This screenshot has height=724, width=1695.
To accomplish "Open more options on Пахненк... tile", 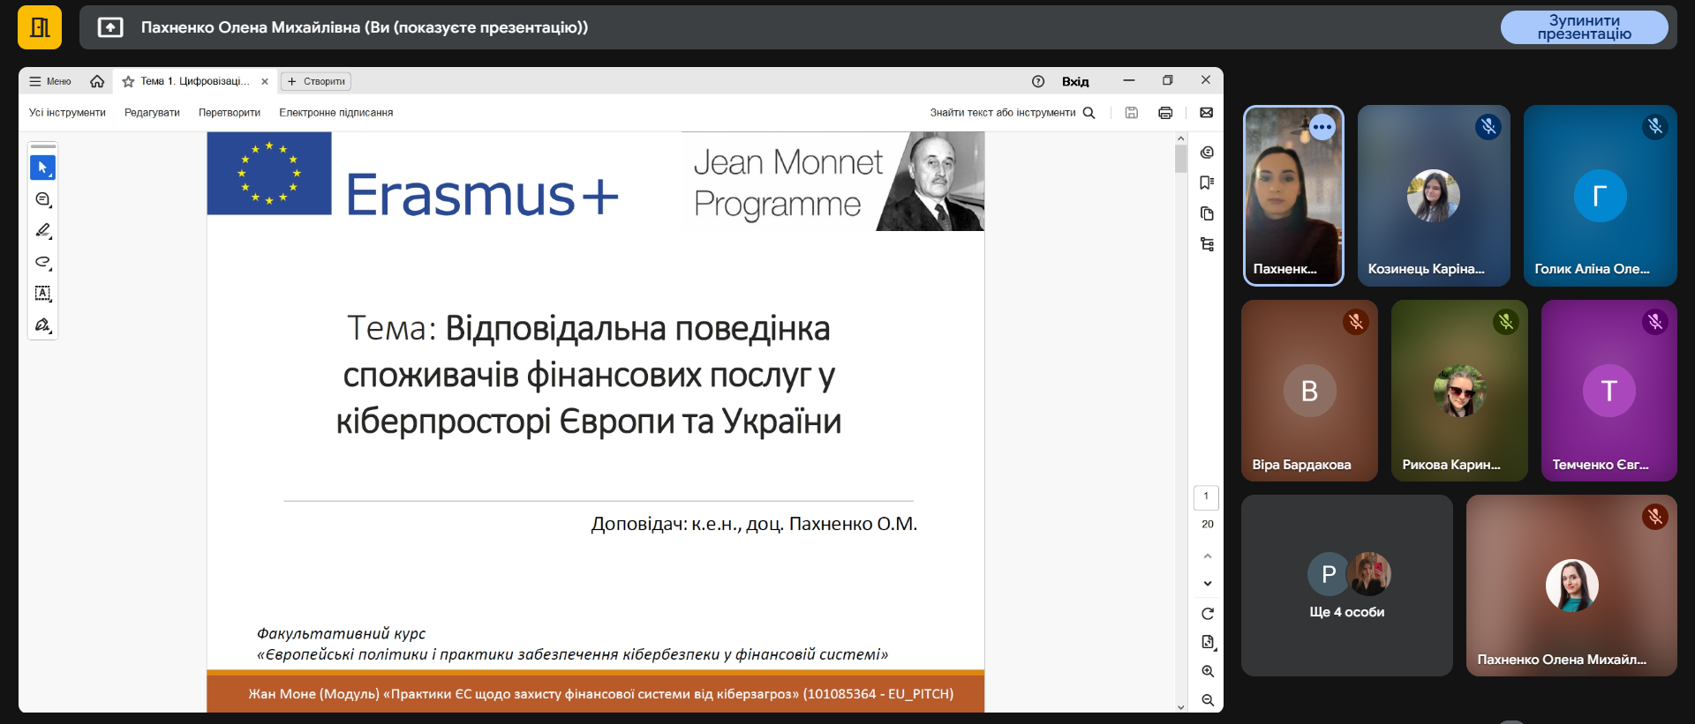I will 1322,127.
